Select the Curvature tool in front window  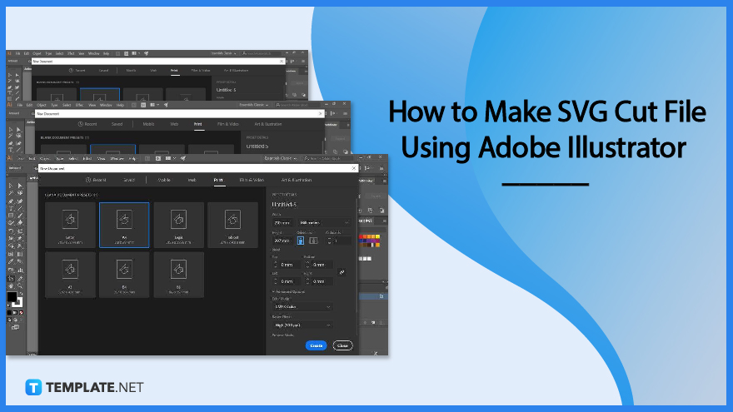pyautogui.click(x=20, y=201)
